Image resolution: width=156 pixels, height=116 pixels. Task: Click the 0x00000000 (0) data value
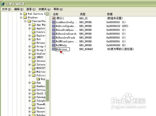tap(116, 45)
